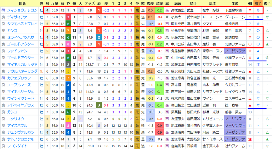
Task: Click trainer 藤沢和雄 cell
Action: point(178,71)
